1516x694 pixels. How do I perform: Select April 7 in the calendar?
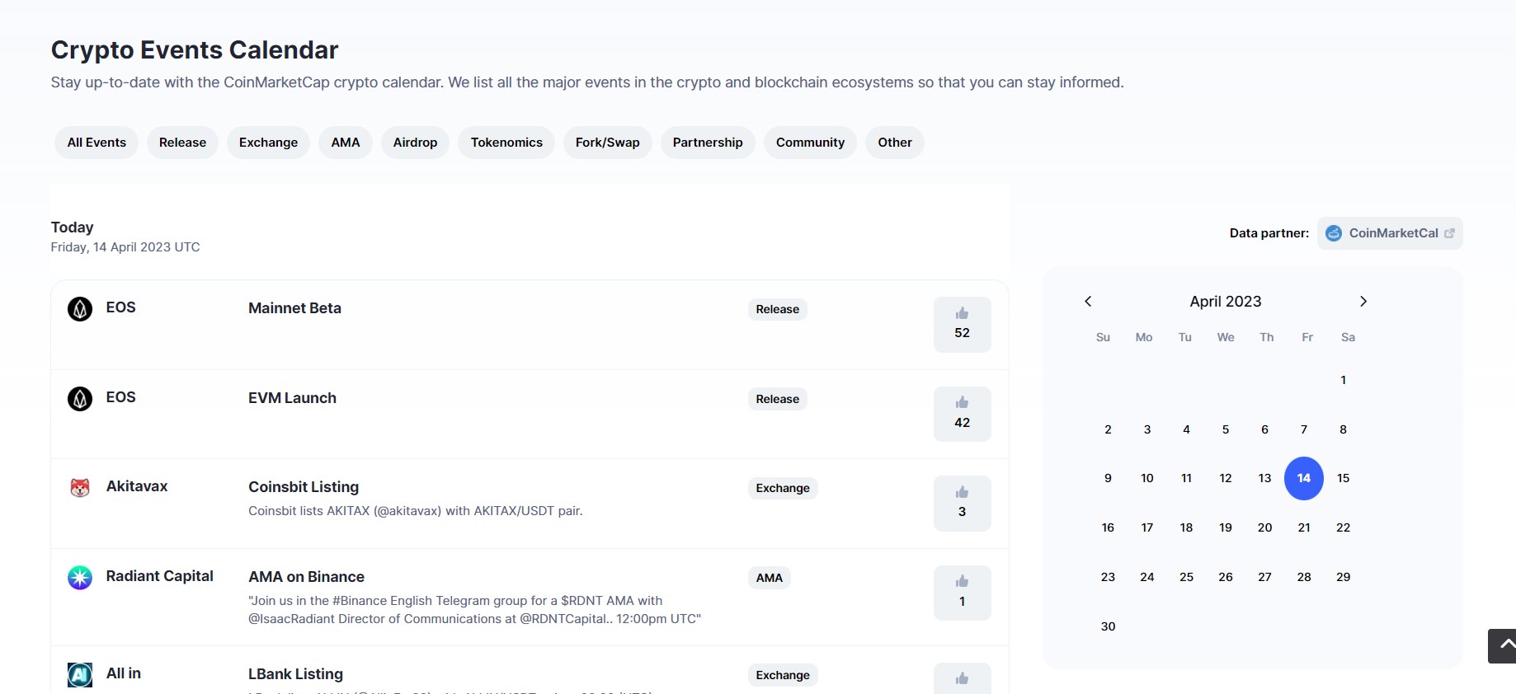coord(1304,429)
